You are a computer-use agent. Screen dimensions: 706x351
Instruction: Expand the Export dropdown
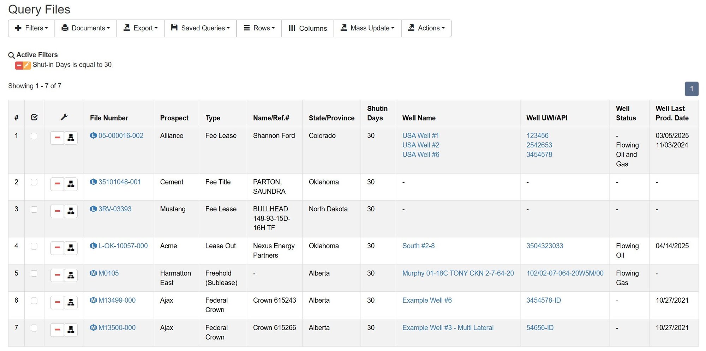click(140, 28)
